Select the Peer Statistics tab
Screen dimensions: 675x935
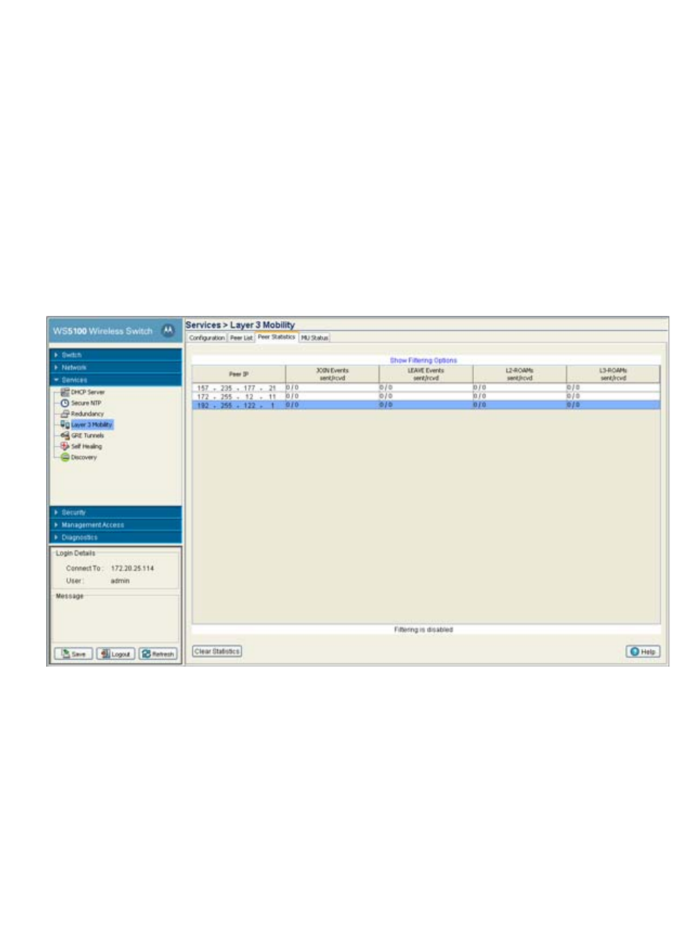tap(277, 337)
